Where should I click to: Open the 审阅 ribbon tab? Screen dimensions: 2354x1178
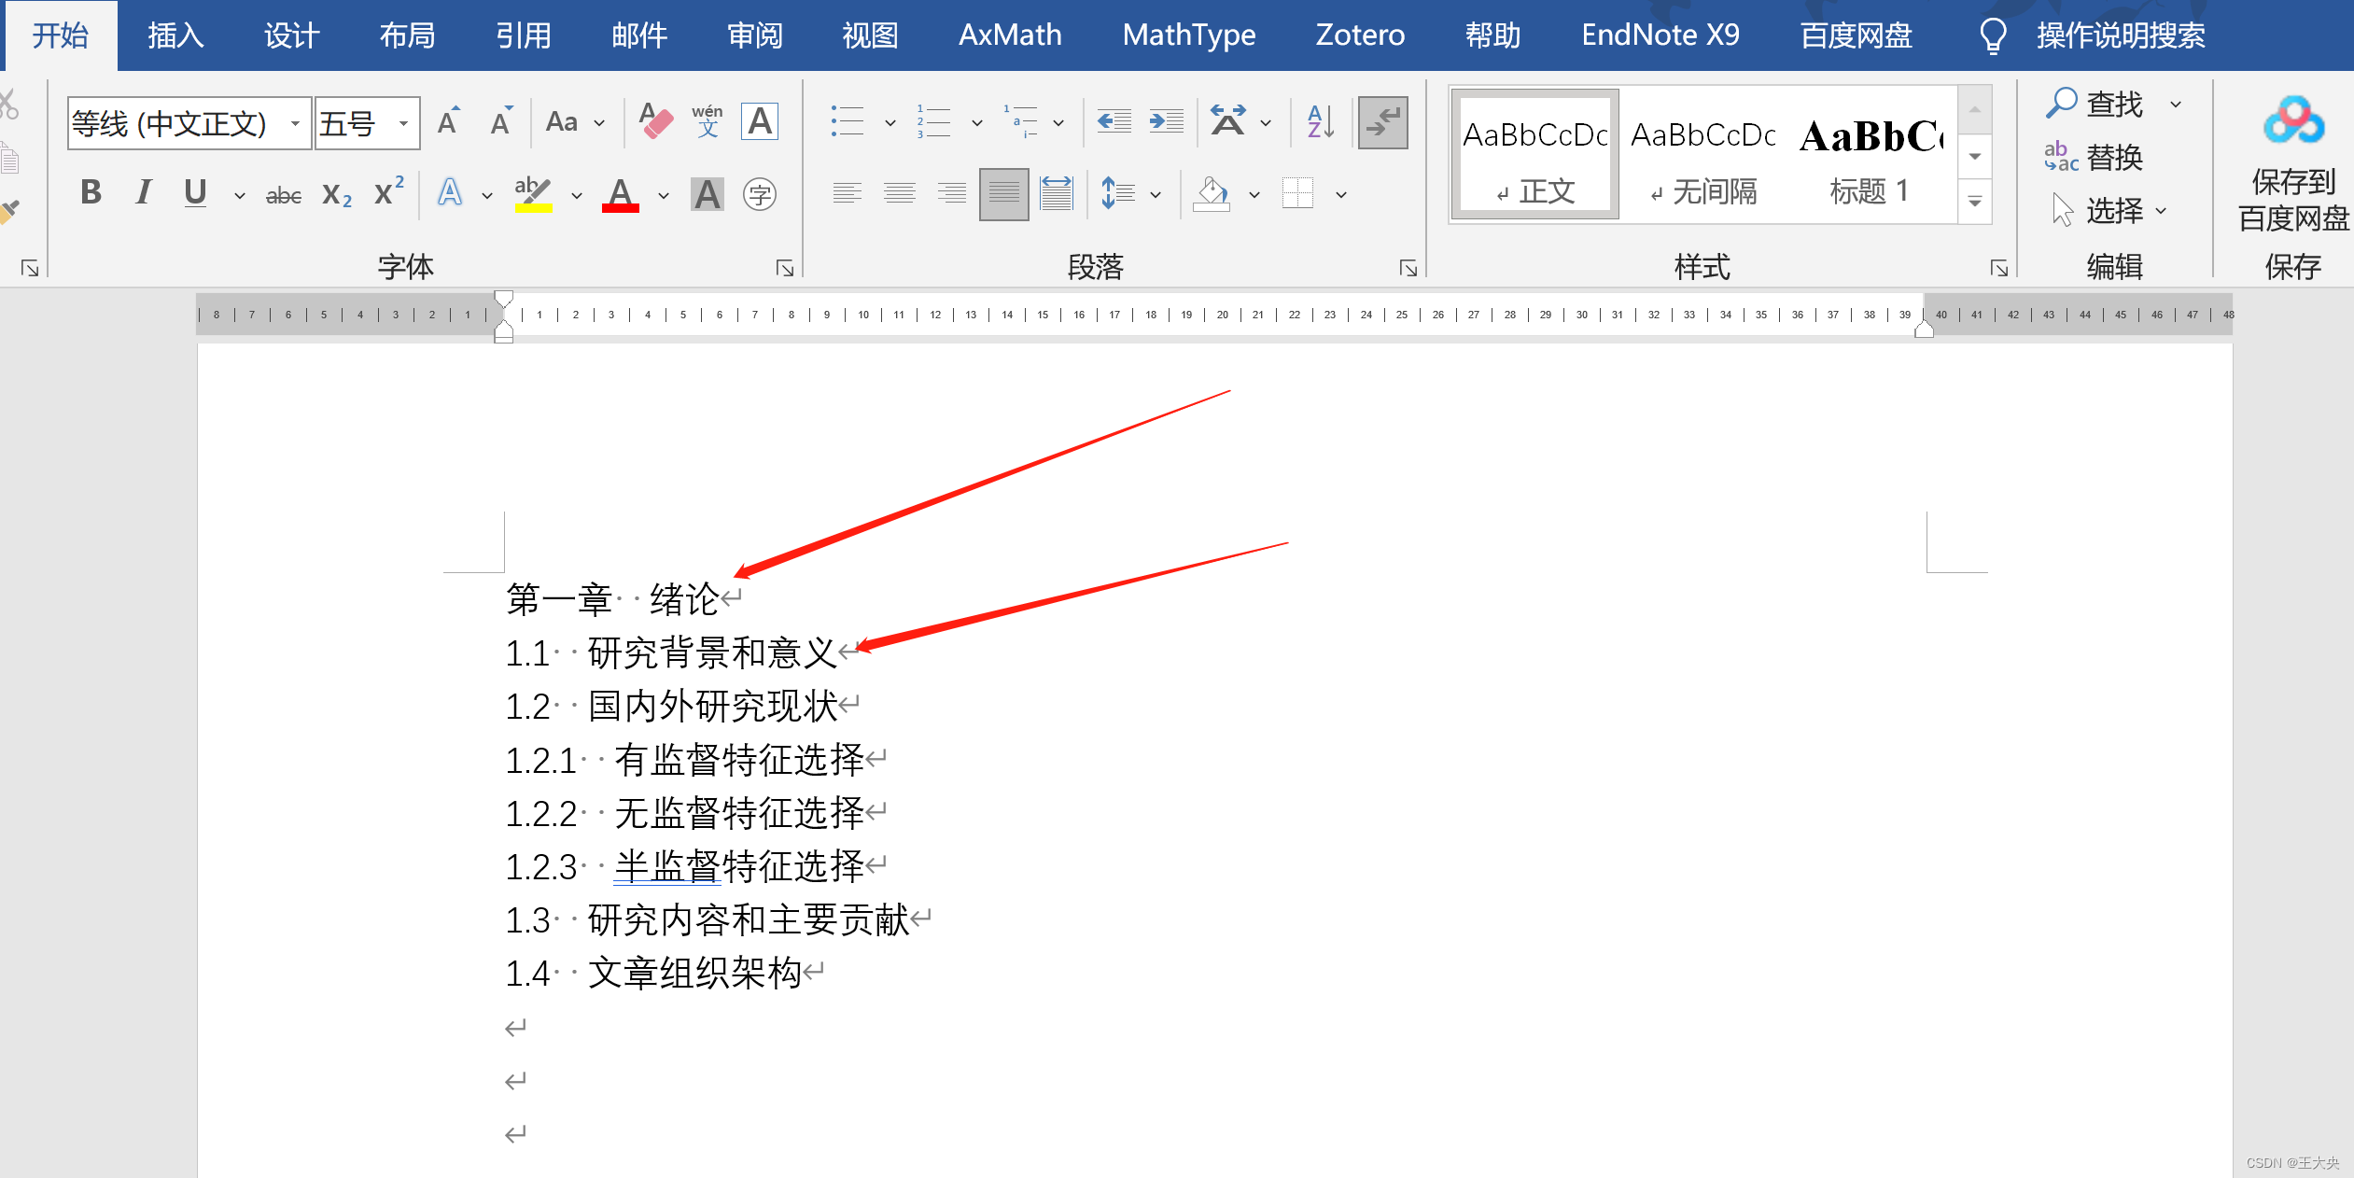click(754, 35)
